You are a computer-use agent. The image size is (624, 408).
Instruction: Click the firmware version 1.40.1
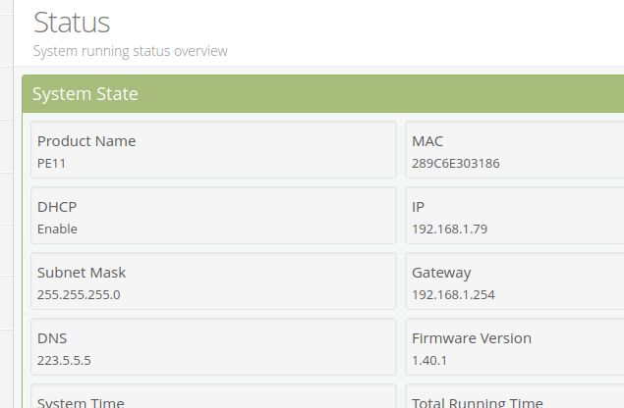[x=429, y=360]
